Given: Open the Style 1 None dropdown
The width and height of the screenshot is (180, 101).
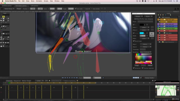Looking at the screenshot, I should click(146, 44).
